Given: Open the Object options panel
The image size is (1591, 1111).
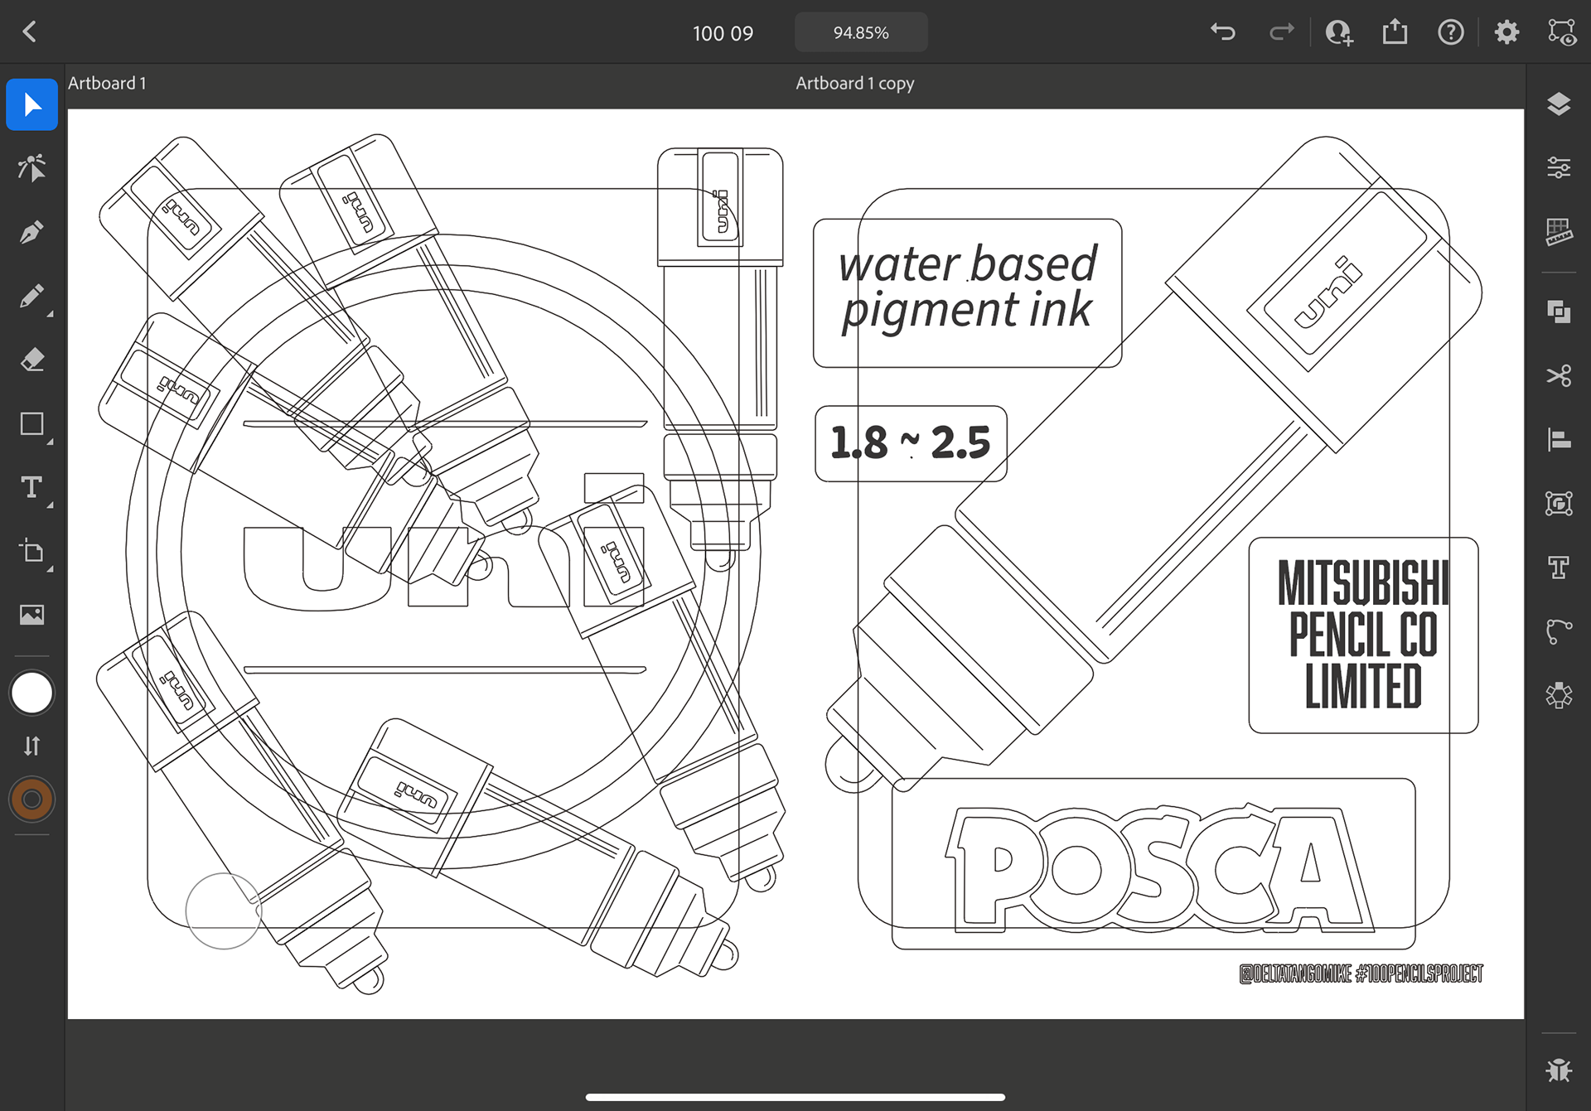Looking at the screenshot, I should click(1559, 503).
